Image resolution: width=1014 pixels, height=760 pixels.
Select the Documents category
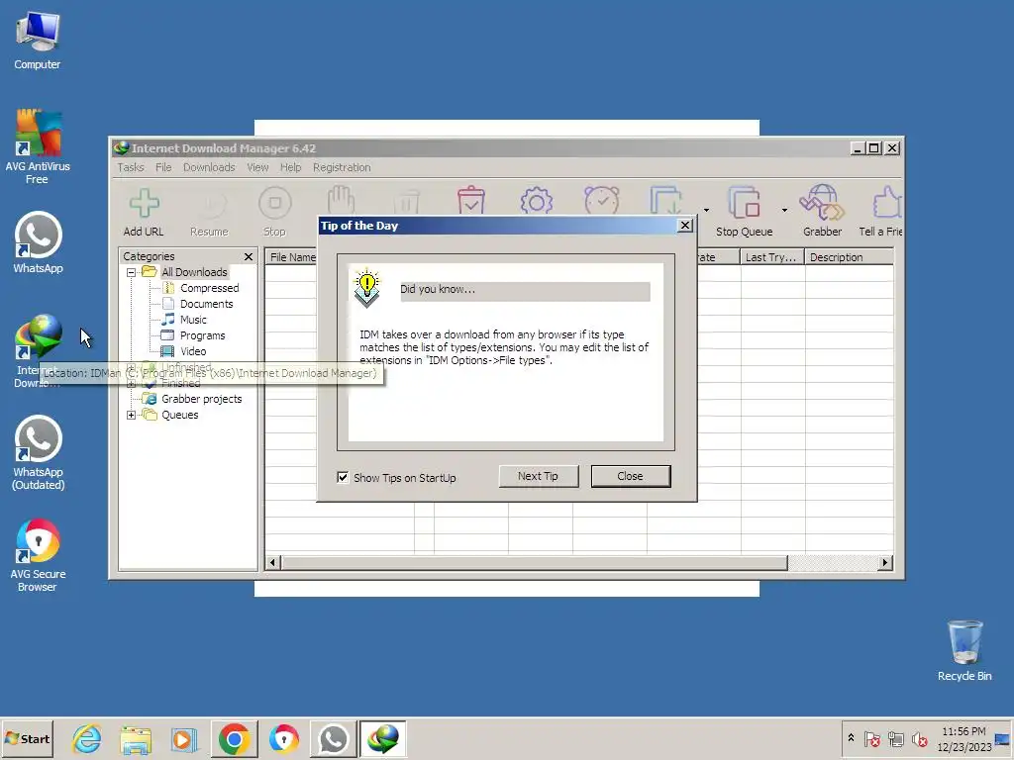[206, 304]
